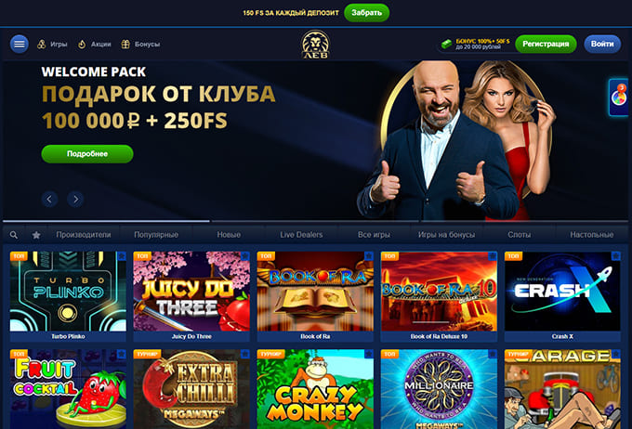Select the Слоты category tab

point(520,234)
